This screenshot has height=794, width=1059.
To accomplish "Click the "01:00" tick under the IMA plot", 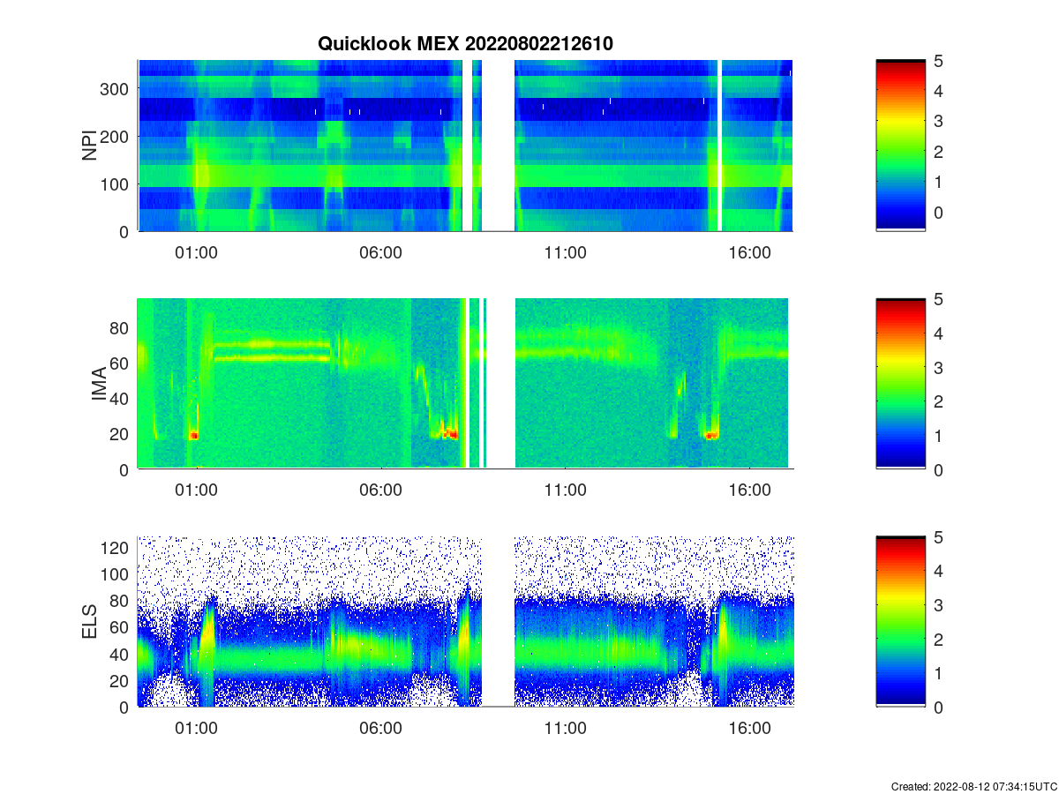I will 196,490.
